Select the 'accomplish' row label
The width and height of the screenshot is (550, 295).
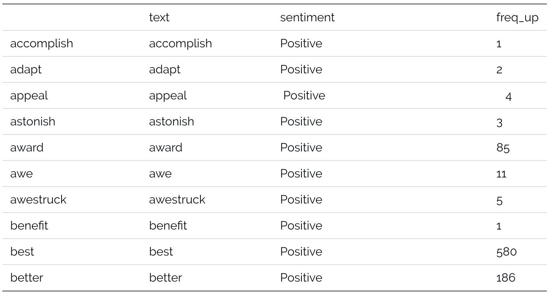(41, 43)
